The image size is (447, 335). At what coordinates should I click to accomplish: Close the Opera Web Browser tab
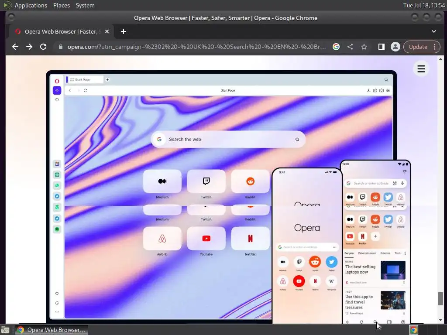tap(107, 31)
